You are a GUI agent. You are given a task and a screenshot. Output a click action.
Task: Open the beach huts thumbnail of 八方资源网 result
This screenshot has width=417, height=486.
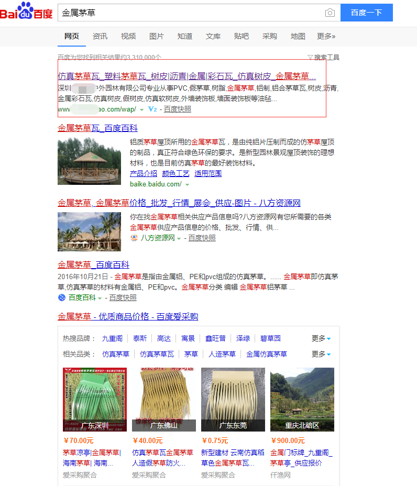[x=89, y=231]
